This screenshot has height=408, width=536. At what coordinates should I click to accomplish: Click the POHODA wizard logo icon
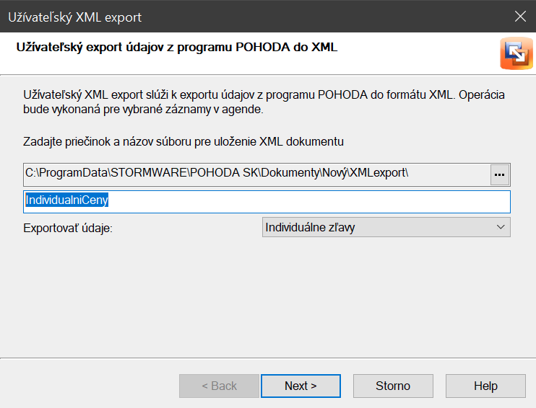point(516,54)
